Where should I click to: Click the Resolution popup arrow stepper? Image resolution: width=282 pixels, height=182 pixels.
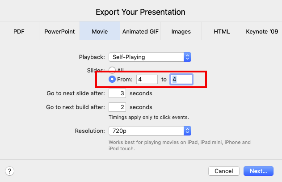(188, 131)
